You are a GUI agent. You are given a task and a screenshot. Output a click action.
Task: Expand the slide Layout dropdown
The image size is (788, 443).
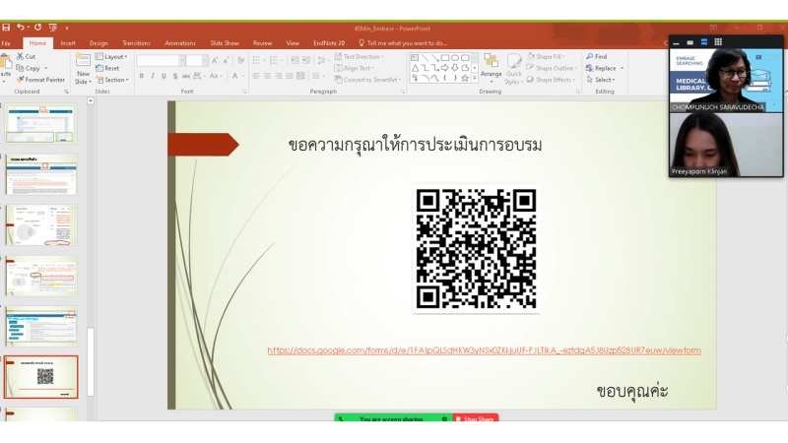point(111,57)
